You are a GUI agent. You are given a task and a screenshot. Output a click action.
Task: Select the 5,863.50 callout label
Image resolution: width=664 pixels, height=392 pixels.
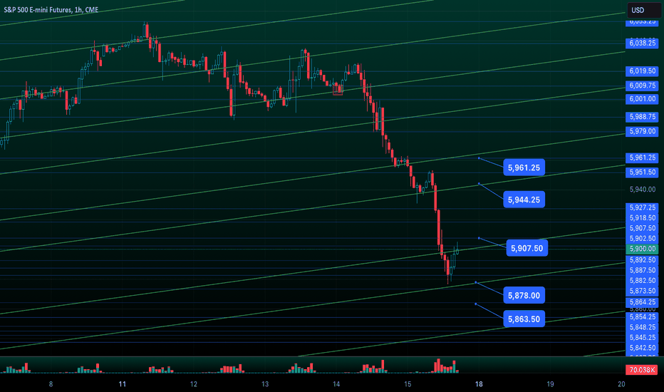[524, 319]
